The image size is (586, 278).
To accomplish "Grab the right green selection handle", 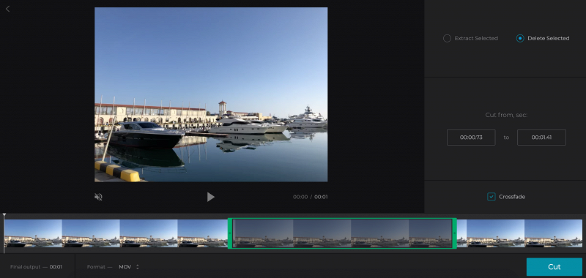I will 454,233.
